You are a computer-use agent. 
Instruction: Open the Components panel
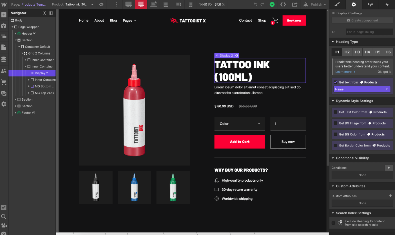coord(4,25)
